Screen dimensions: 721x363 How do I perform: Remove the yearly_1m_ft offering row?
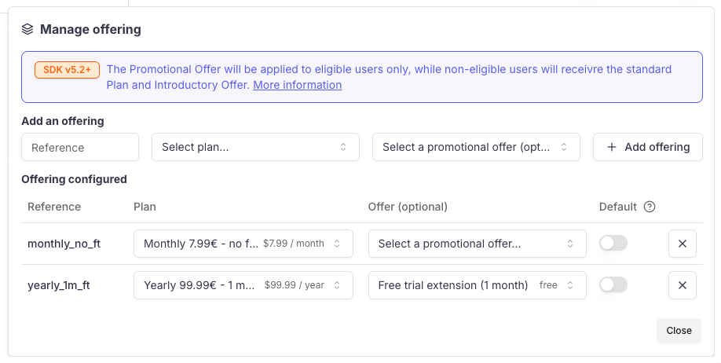click(682, 285)
